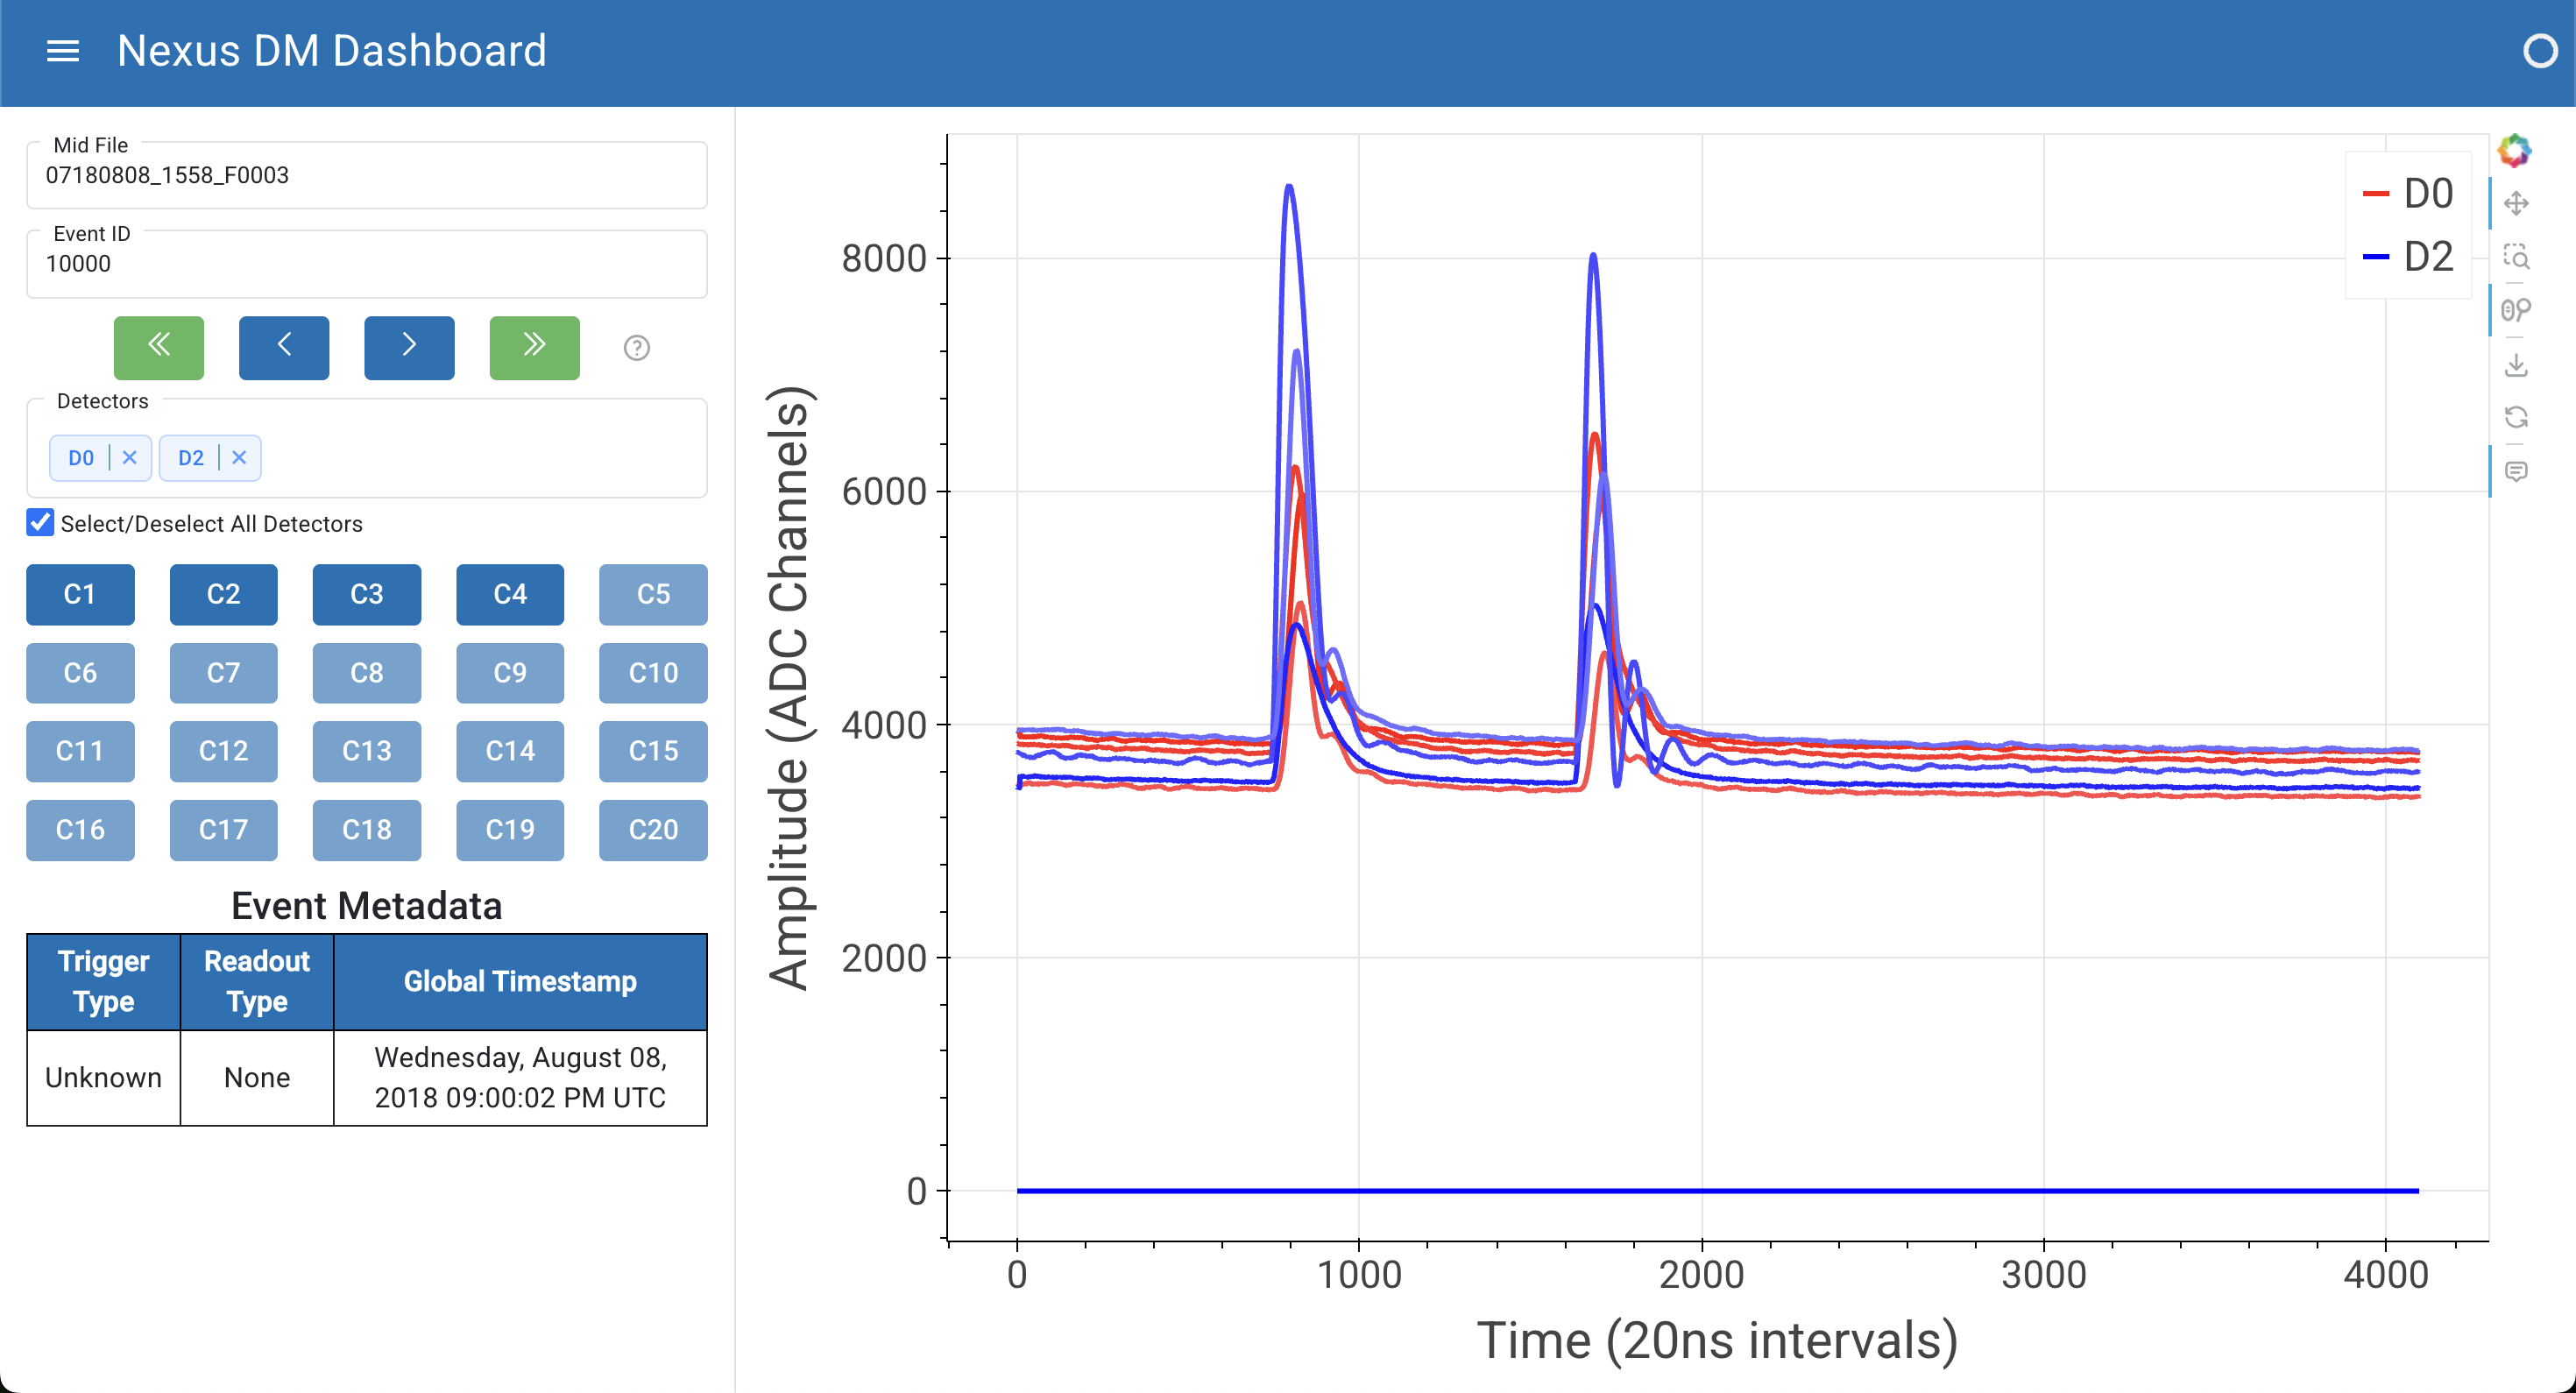Click the Event ID input field
Image resolution: width=2576 pixels, height=1393 pixels.
[x=367, y=263]
